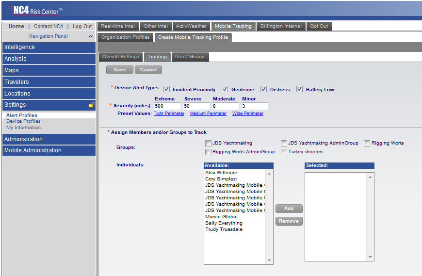
Task: Click the Save button
Action: [x=120, y=70]
